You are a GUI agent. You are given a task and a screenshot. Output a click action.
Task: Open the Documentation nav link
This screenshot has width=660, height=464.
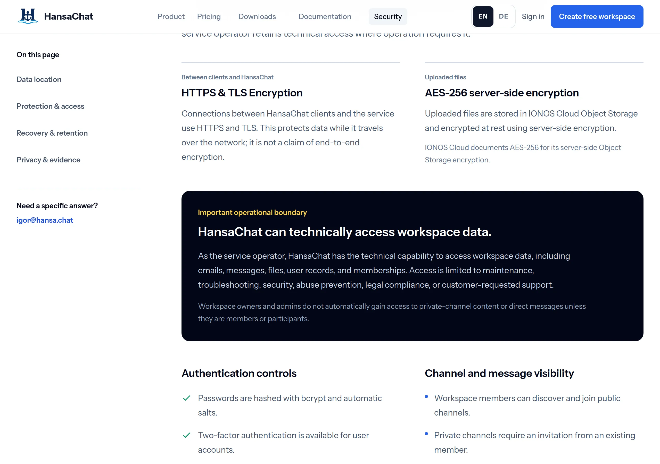325,16
